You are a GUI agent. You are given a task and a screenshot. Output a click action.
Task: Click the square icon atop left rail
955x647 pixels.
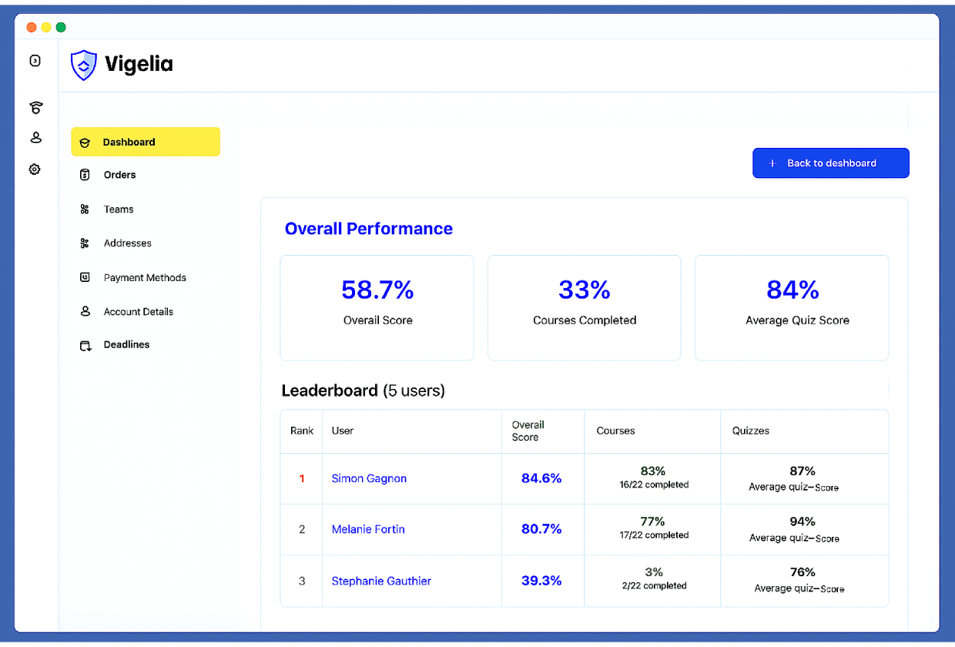(35, 61)
